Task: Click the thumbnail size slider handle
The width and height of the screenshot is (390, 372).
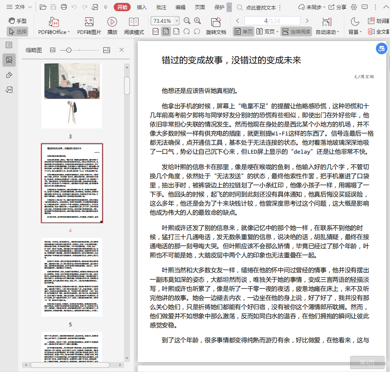Action: click(69, 50)
